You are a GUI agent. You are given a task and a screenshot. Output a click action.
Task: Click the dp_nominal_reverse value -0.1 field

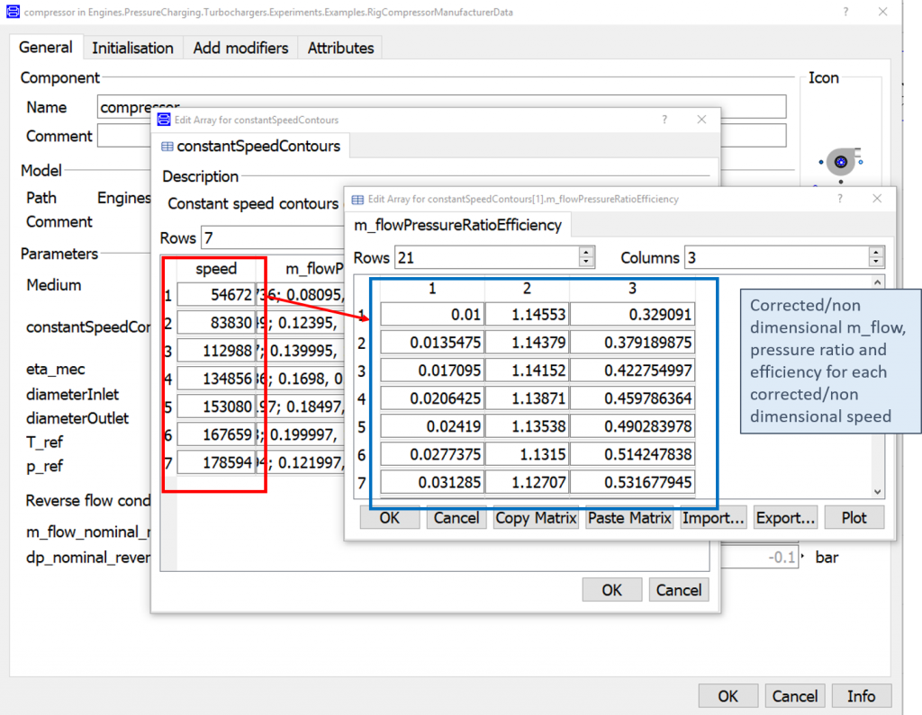[759, 558]
